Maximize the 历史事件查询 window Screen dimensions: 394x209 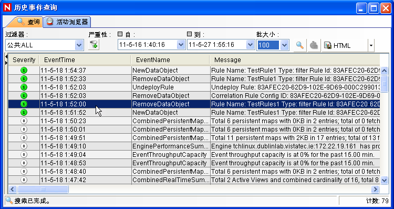[x=374, y=8]
